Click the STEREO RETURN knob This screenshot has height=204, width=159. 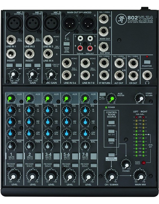tap(141, 98)
